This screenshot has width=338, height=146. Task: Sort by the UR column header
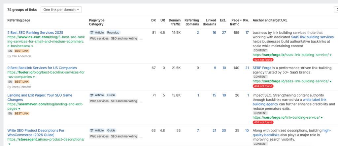coord(162,20)
